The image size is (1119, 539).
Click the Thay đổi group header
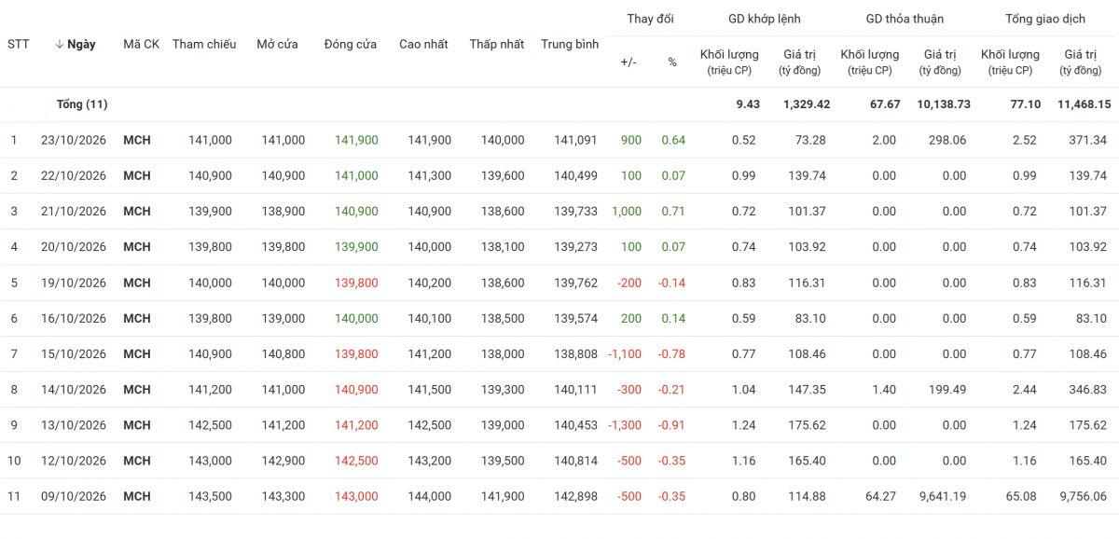650,19
